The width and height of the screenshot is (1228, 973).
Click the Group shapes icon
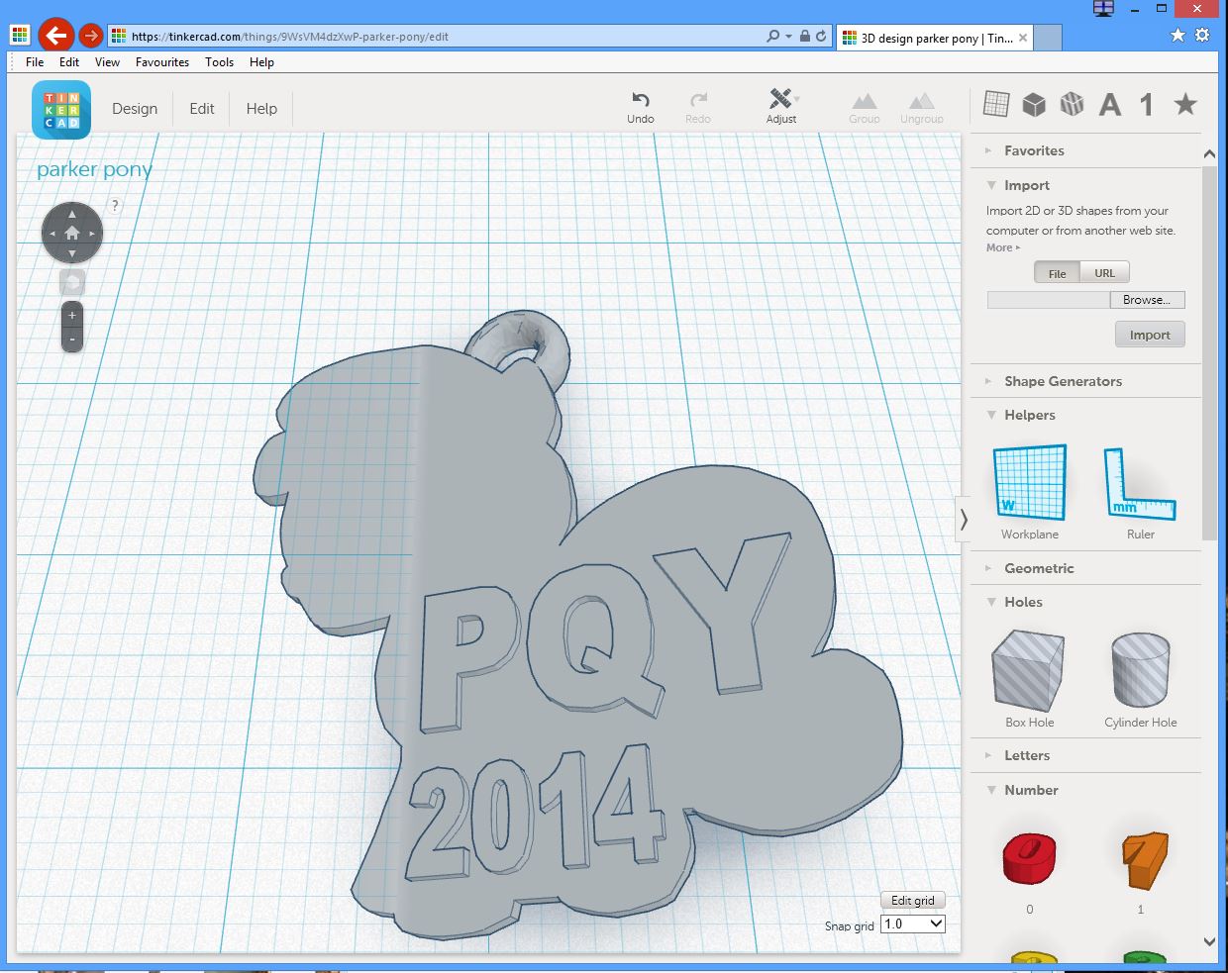tap(865, 101)
